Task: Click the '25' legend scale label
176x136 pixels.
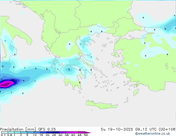Action: [x=54, y=135]
